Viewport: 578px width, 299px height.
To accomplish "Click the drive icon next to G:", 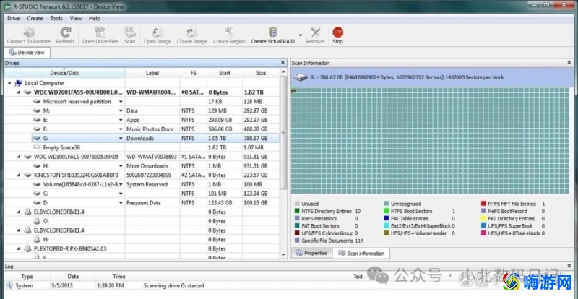I will pyautogui.click(x=37, y=138).
